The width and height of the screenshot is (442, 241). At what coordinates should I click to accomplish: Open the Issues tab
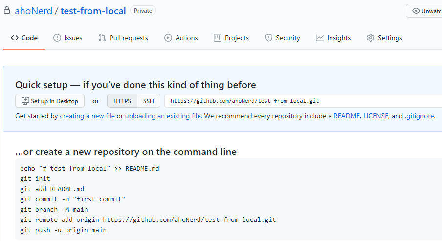(67, 38)
